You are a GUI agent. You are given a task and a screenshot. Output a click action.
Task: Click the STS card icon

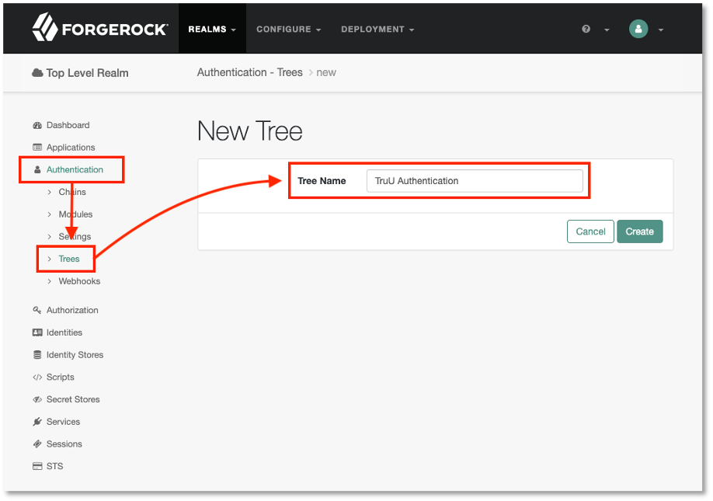pos(37,466)
